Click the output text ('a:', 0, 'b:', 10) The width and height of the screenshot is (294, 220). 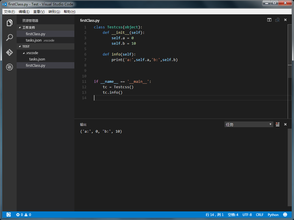tap(101, 131)
